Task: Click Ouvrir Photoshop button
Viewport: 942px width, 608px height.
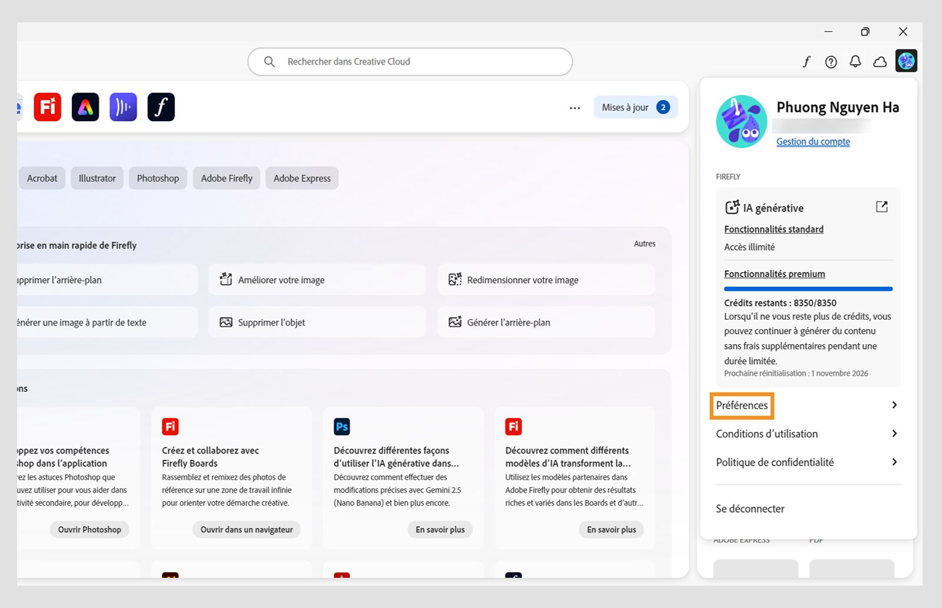Action: pyautogui.click(x=89, y=530)
